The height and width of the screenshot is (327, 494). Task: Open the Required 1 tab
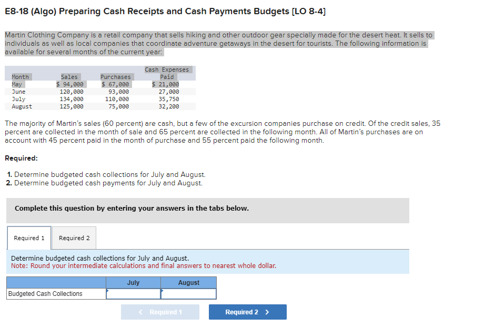coord(29,238)
